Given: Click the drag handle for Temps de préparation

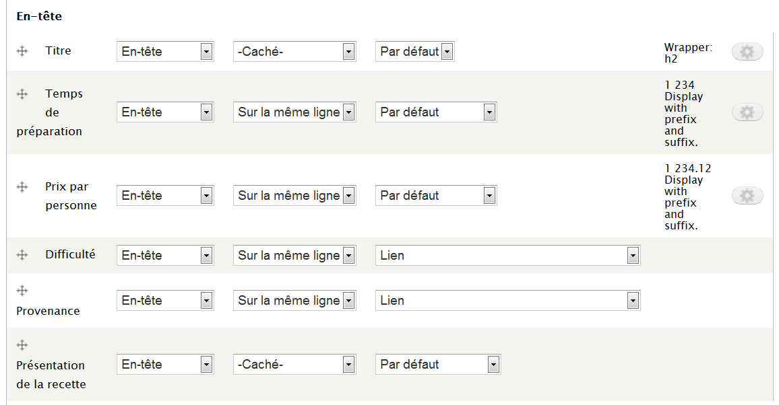Looking at the screenshot, I should (22, 94).
